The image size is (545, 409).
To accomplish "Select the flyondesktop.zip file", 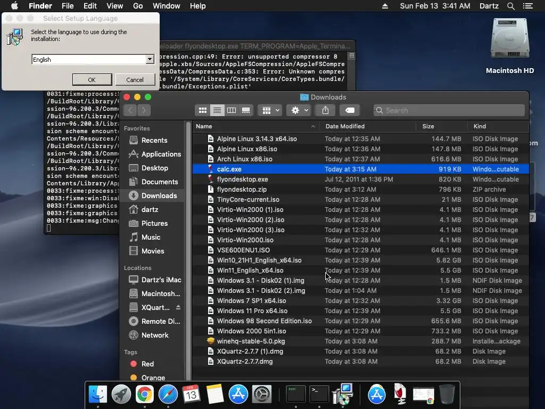I will 361,190.
